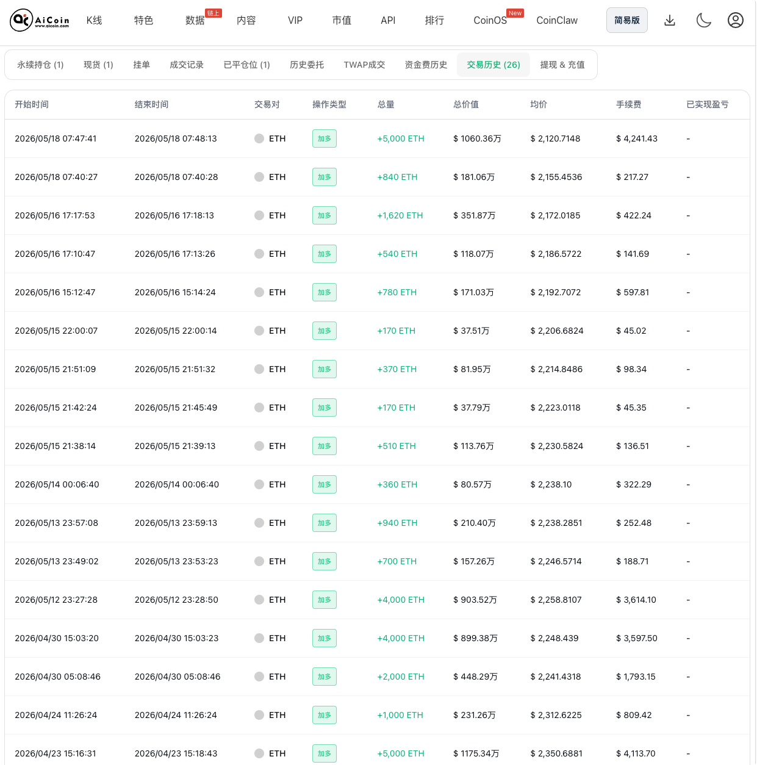Image resolution: width=757 pixels, height=765 pixels.
Task: Open the 市值 menu
Action: click(x=342, y=20)
